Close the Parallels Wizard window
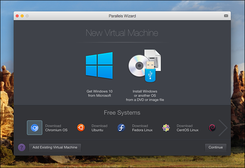 (x=17, y=16)
